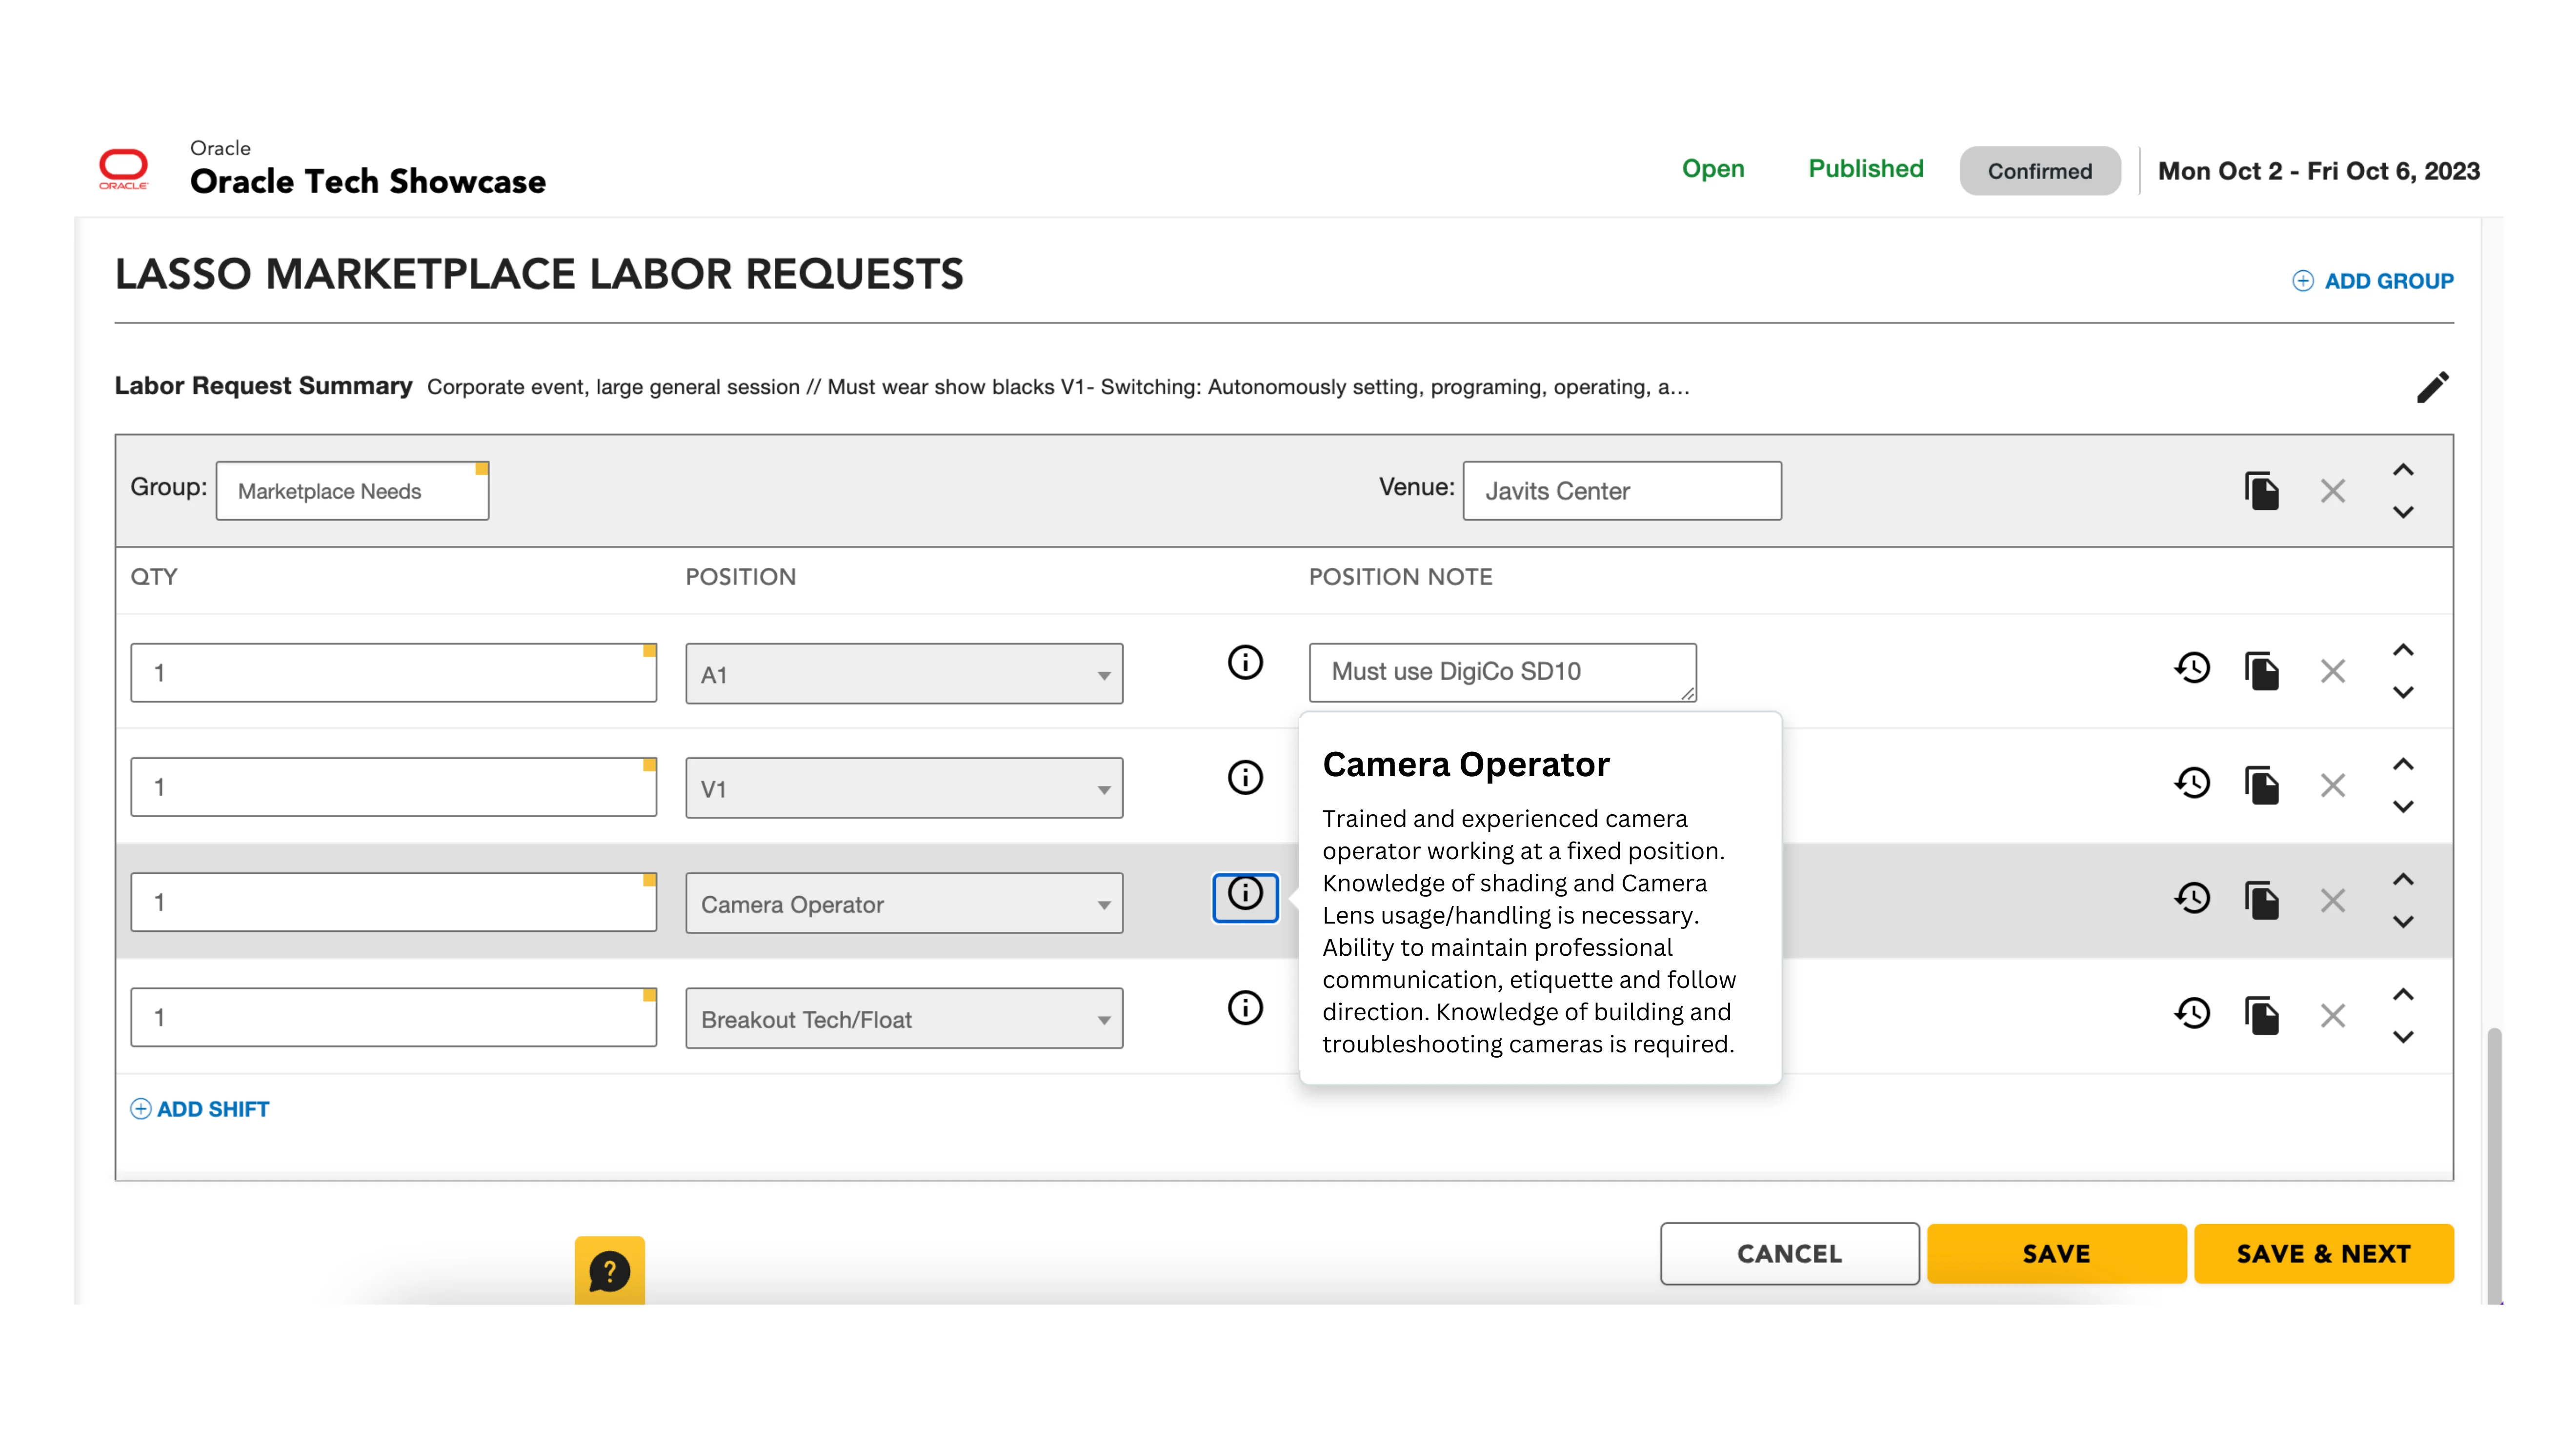Move the Camera Operator row down

[2403, 922]
